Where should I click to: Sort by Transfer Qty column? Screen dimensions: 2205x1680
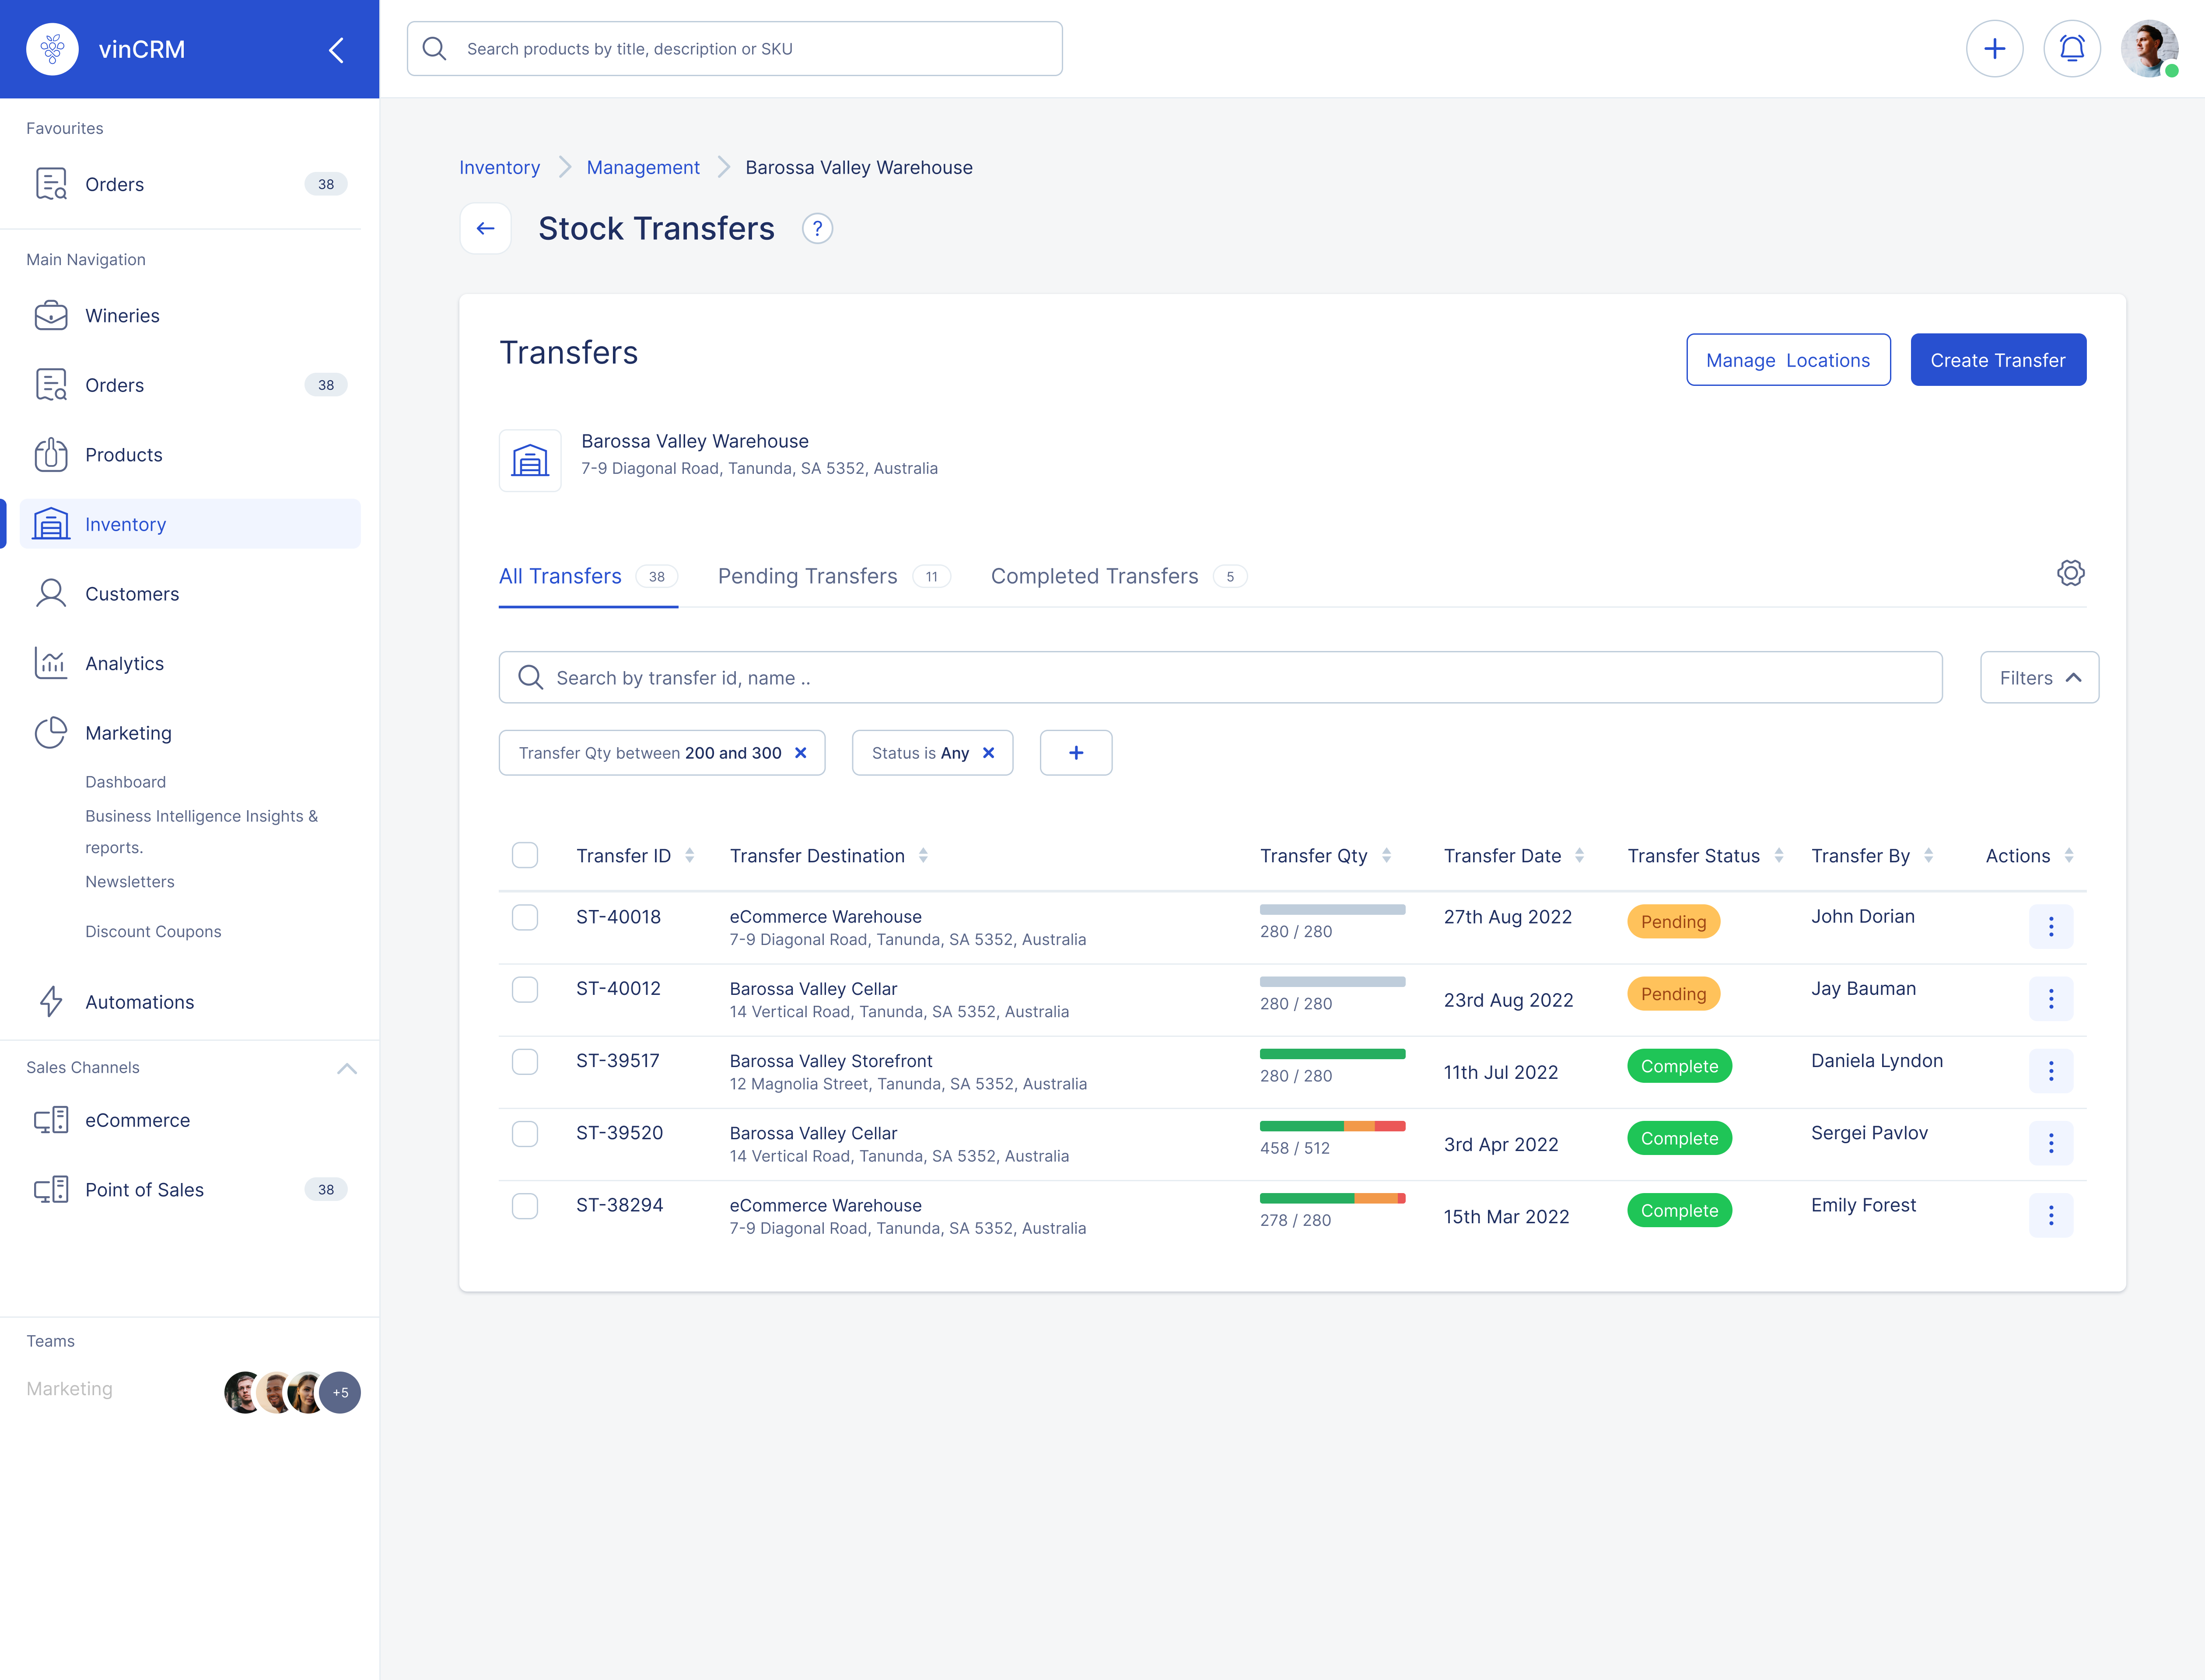[1386, 856]
